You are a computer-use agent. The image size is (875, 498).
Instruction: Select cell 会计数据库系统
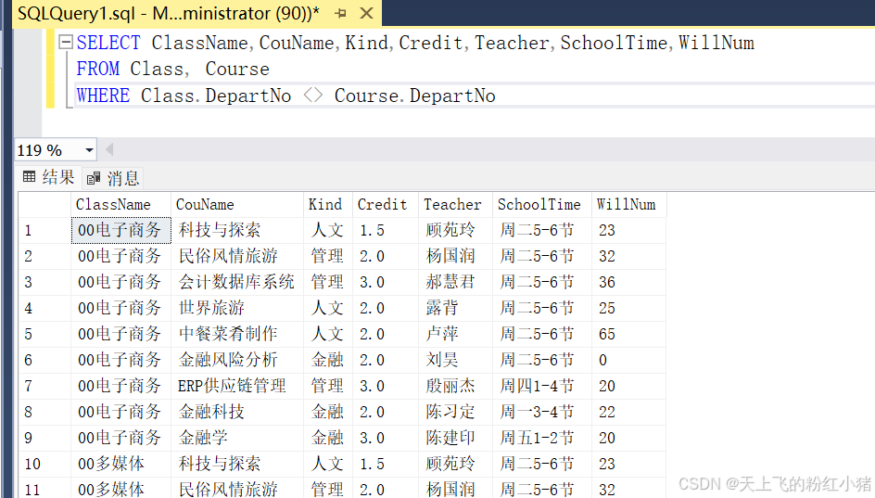point(237,283)
